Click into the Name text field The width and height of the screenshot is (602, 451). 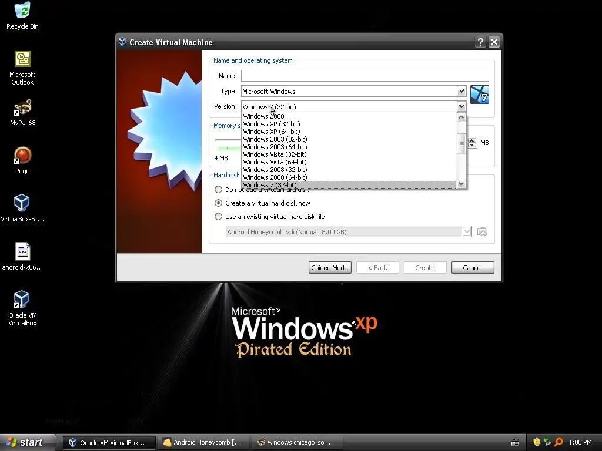click(x=364, y=76)
